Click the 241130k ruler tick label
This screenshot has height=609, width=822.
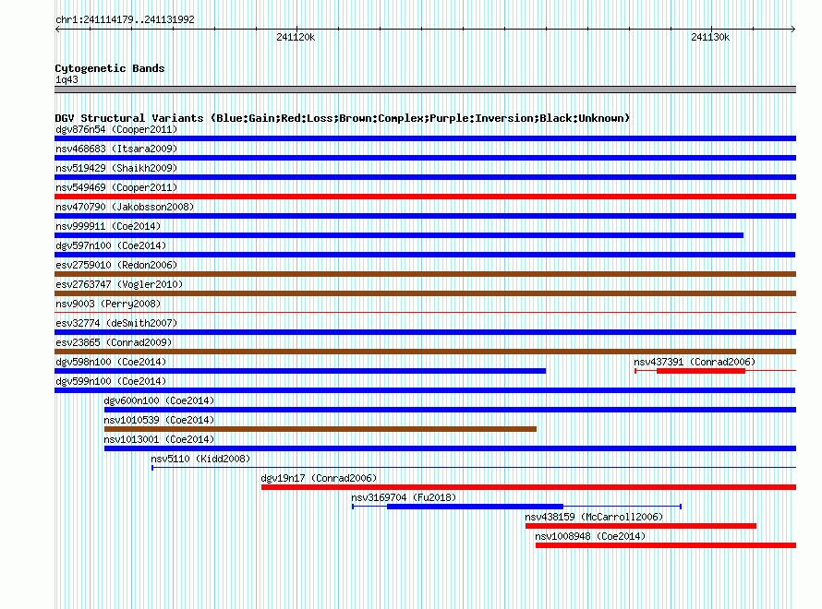click(x=710, y=37)
